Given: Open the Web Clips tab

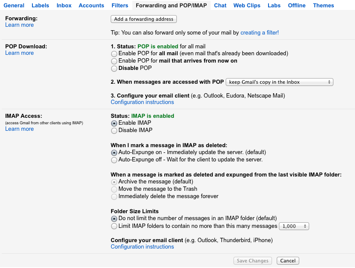Looking at the screenshot, I should coord(247,6).
